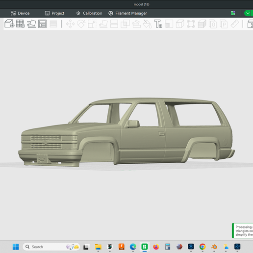253x253 pixels.
Task: Click the plain cube outline toolbar icon
Action: [x=180, y=24]
